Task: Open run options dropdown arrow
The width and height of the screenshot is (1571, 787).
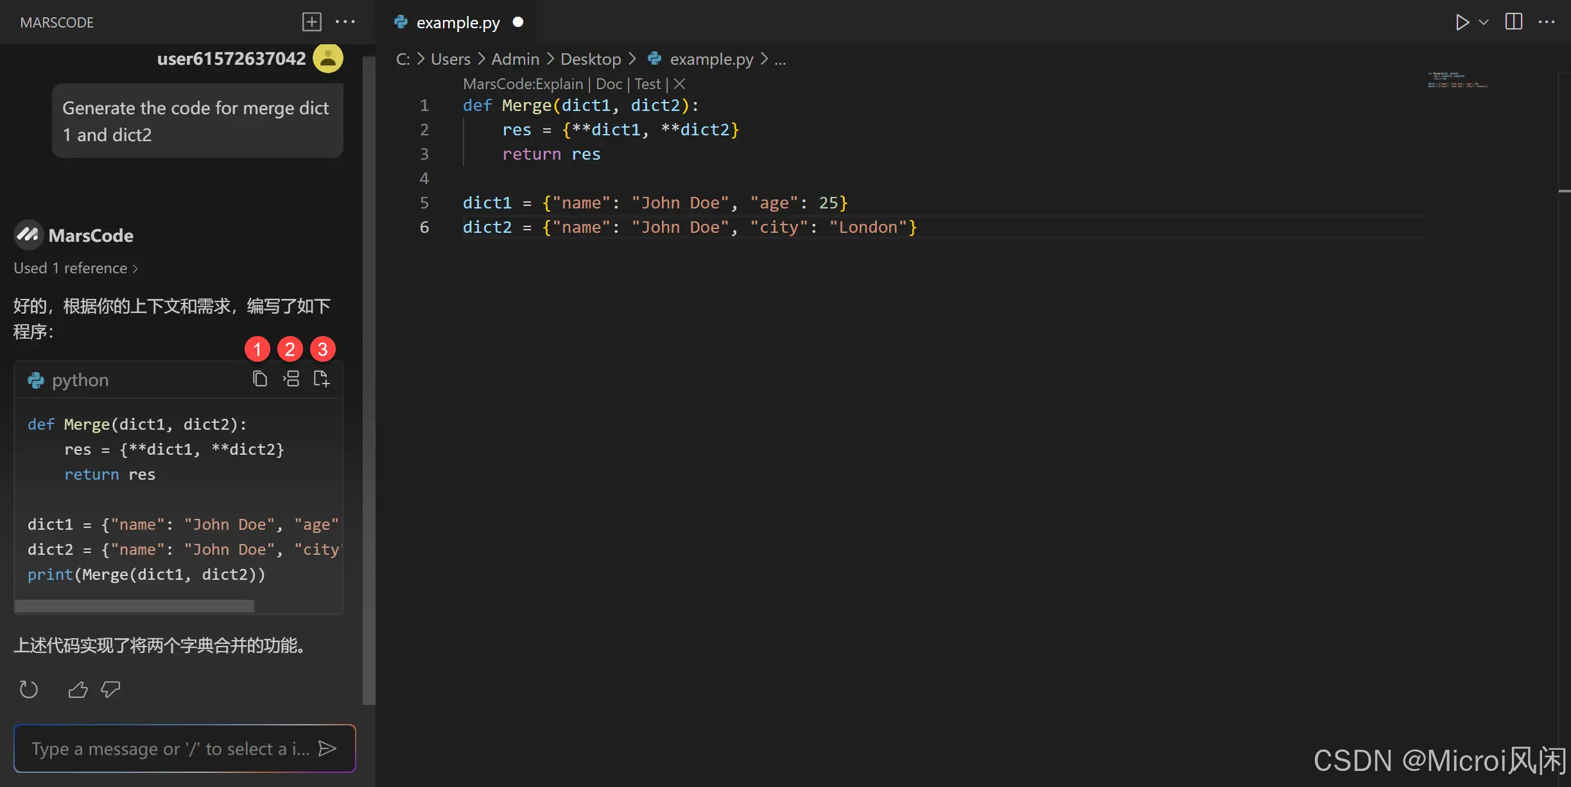Action: pyautogui.click(x=1484, y=22)
